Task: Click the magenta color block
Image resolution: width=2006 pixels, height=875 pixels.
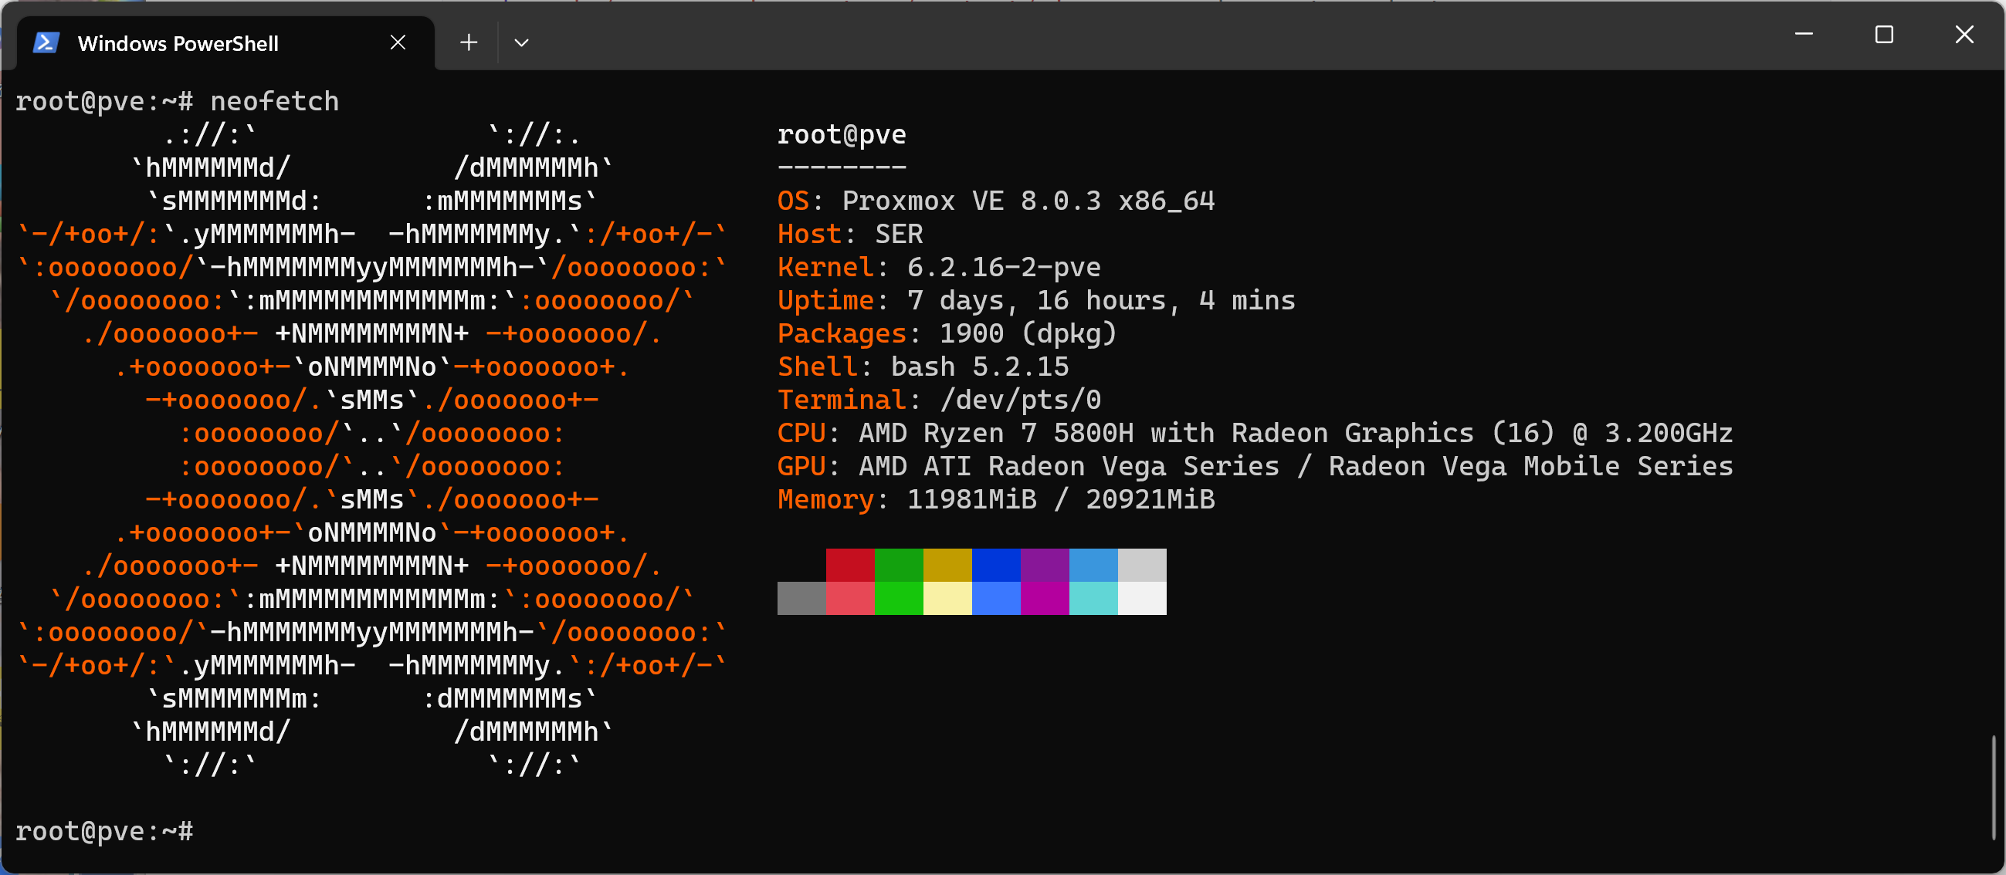Action: coord(1044,599)
